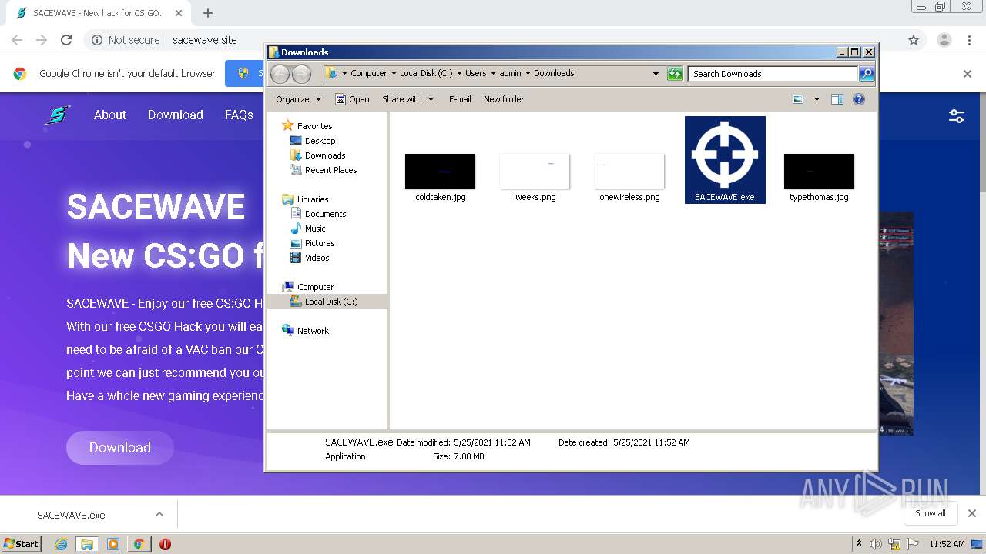Click the Search Downloads input field

click(773, 74)
